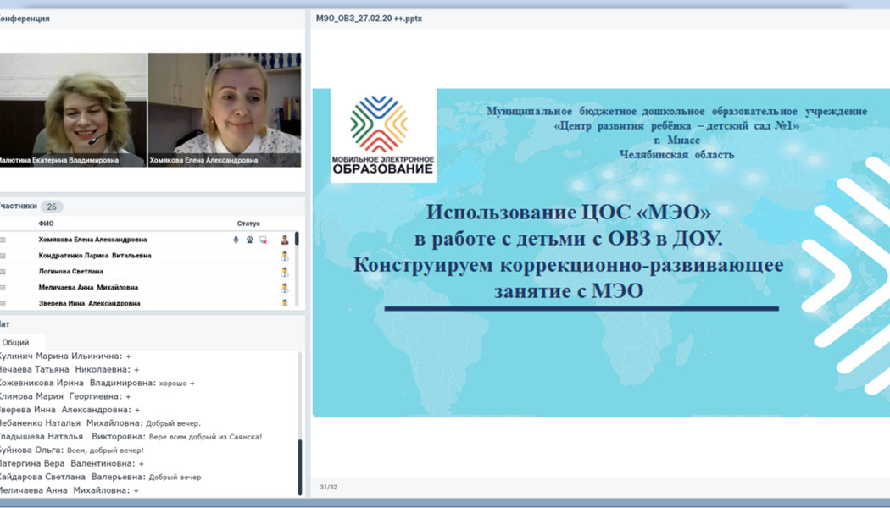
Task: Open the row menu handle for Меличаева Анна
Action: click(3, 288)
